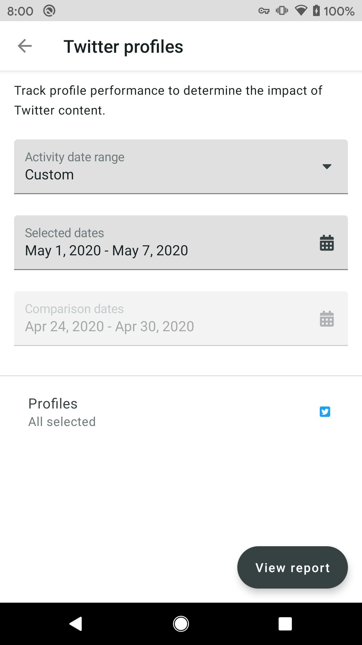The width and height of the screenshot is (362, 645).
Task: Click the blue Twitter bird icon
Action: [x=325, y=412]
